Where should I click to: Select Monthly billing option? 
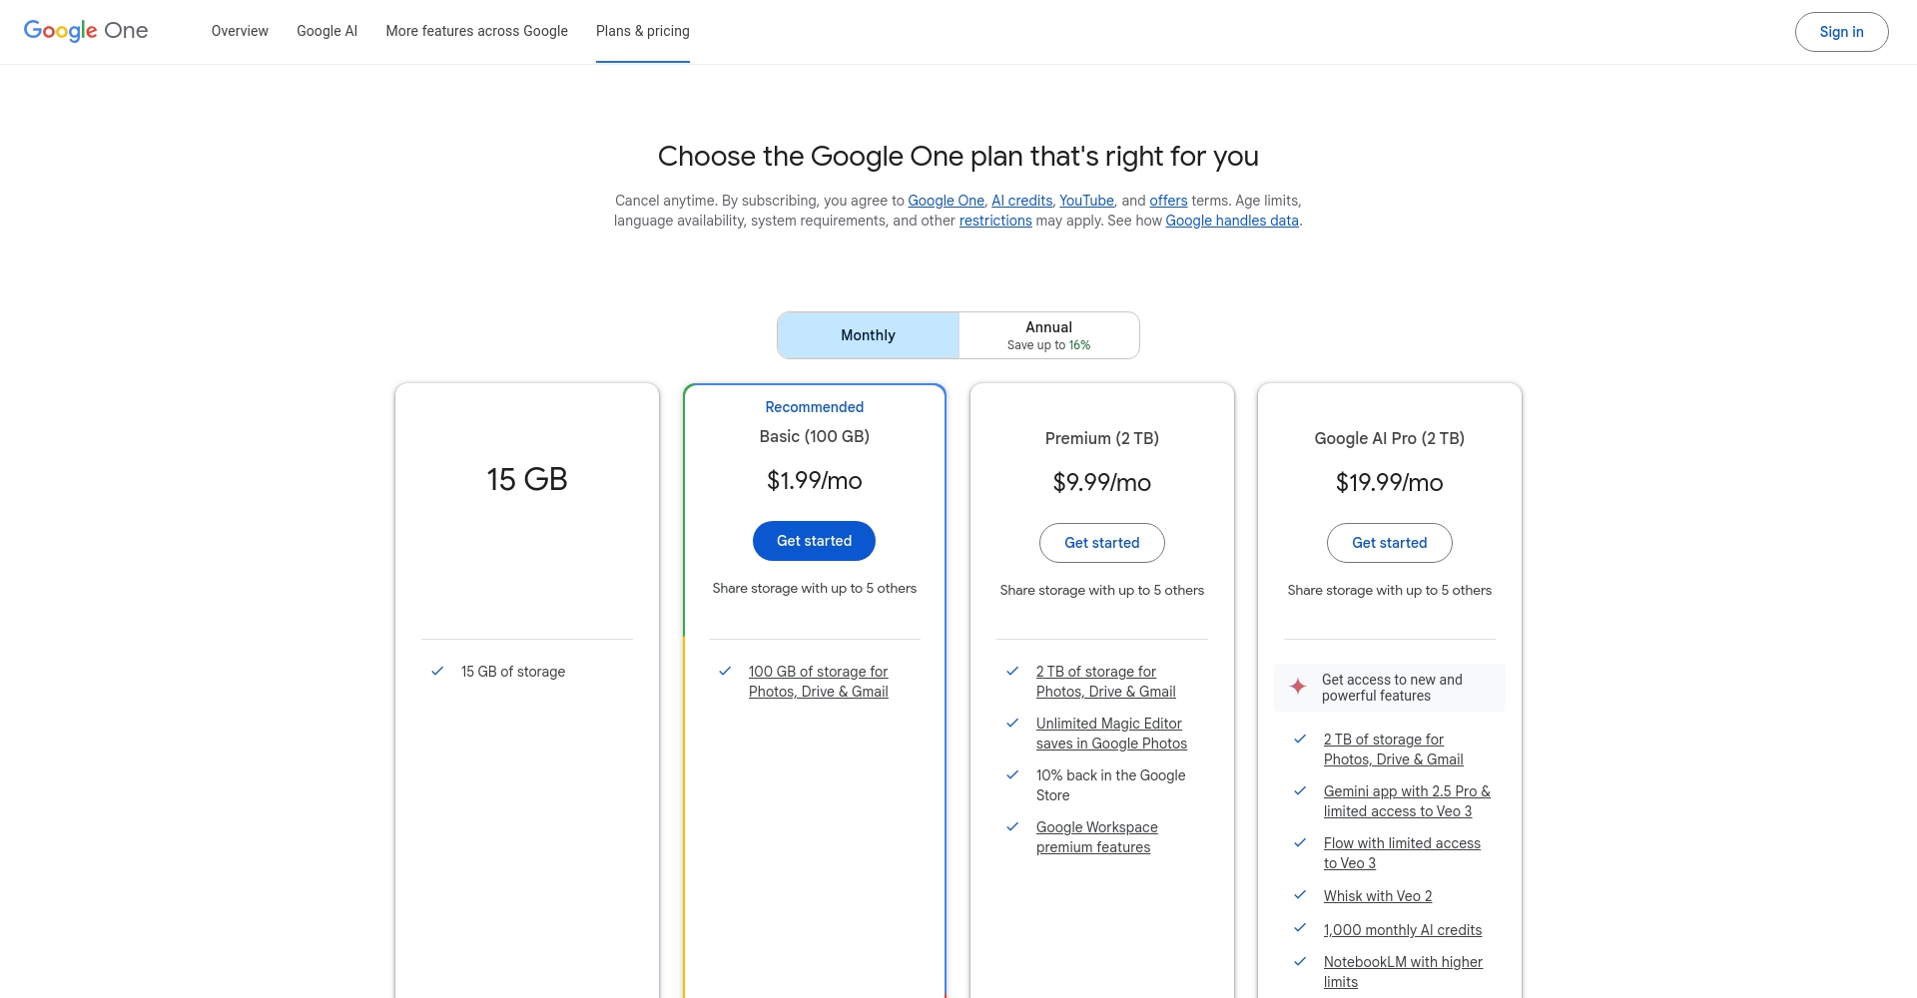point(868,335)
